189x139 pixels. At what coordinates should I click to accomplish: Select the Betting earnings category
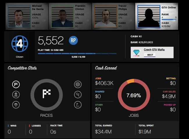(x=170, y=81)
